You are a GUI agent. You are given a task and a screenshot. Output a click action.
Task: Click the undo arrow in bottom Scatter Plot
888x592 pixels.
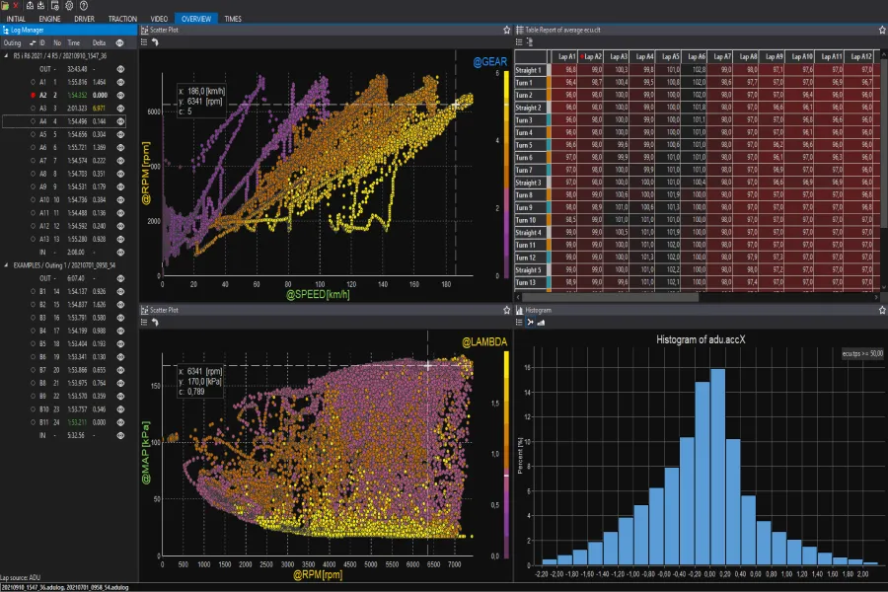click(155, 323)
